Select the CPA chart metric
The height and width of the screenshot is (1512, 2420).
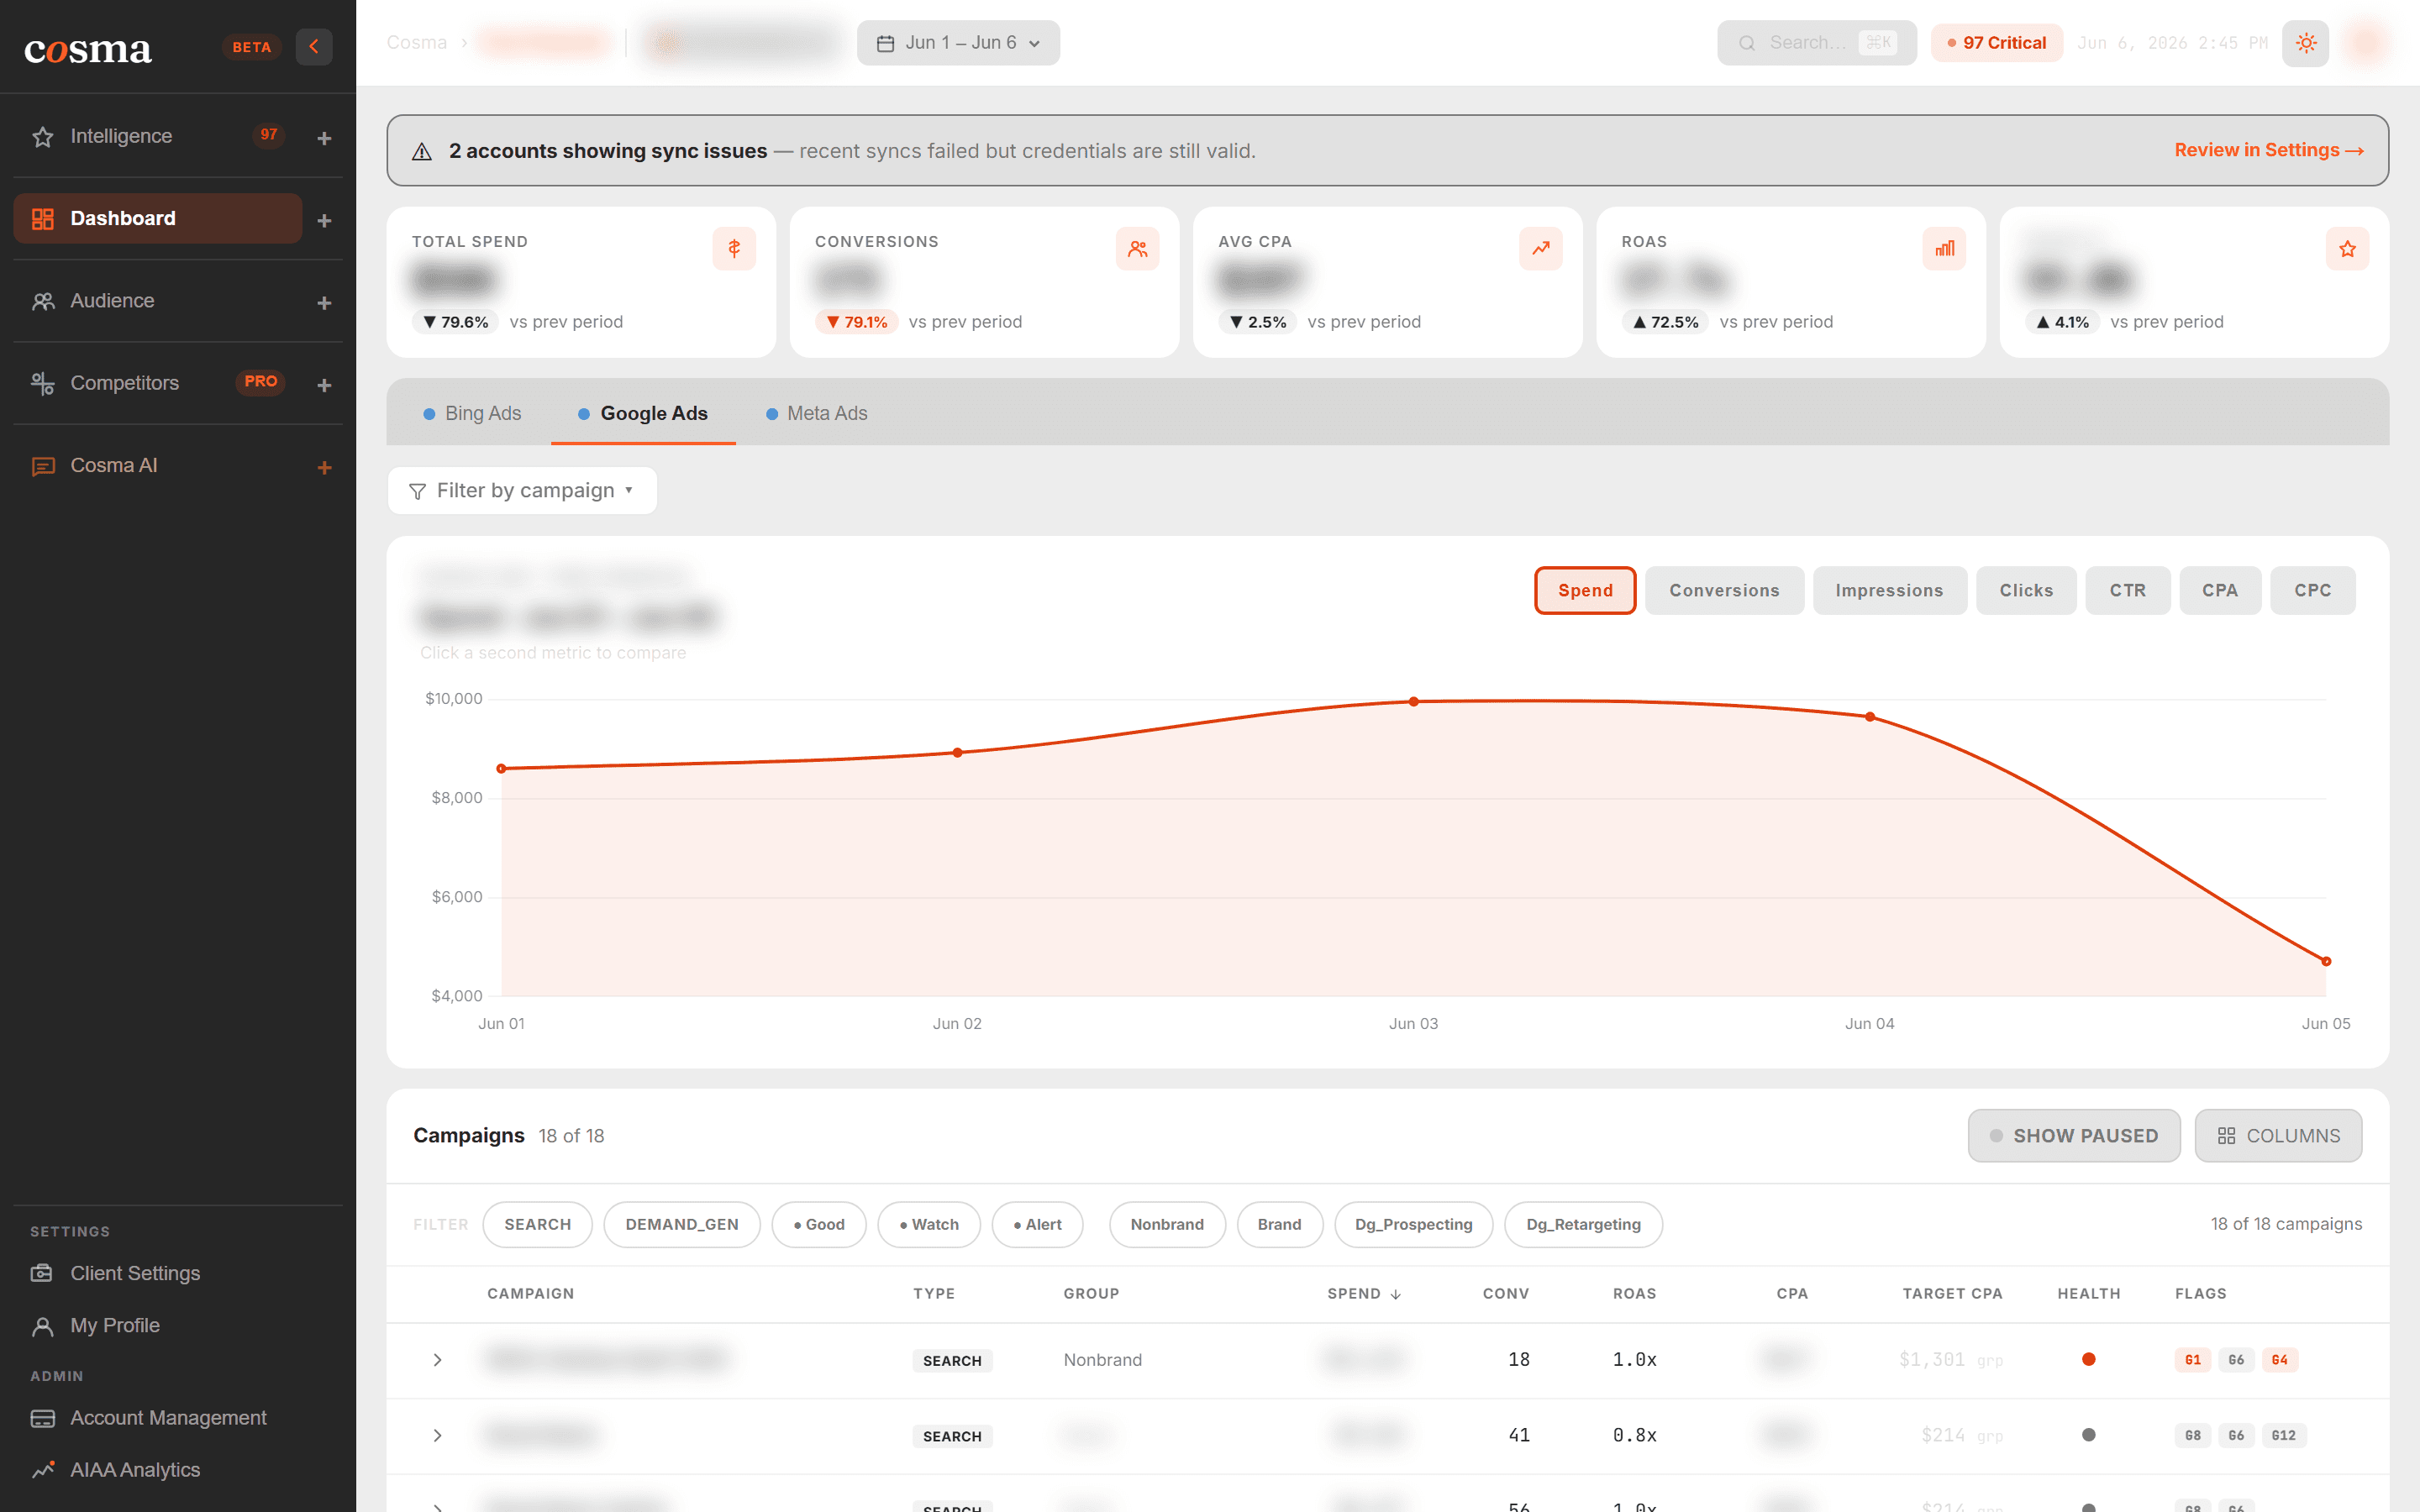tap(2219, 591)
